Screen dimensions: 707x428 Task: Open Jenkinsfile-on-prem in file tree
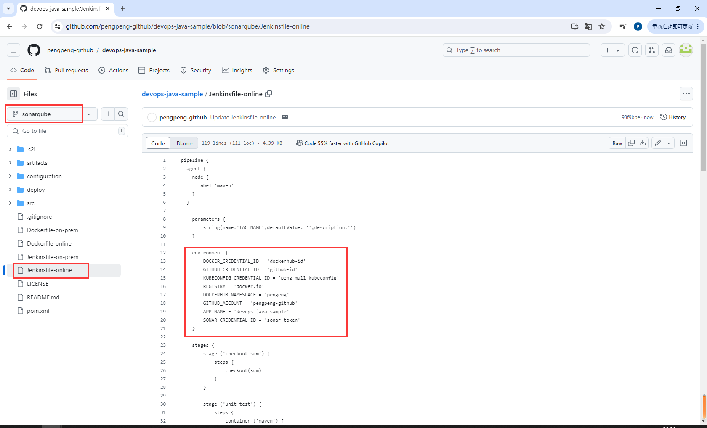(53, 257)
